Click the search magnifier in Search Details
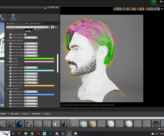The image size is (164, 136). [x=49, y=27]
